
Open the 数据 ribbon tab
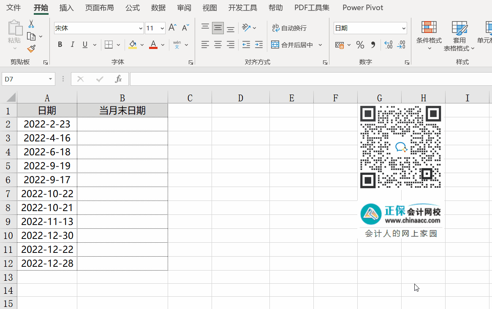[x=158, y=7]
